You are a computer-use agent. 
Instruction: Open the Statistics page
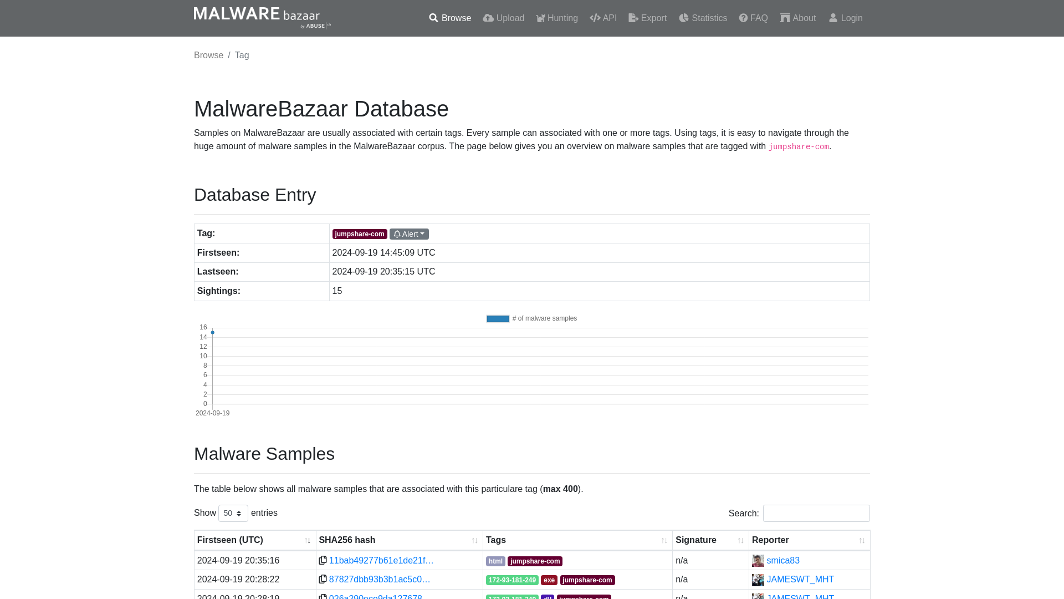[703, 18]
